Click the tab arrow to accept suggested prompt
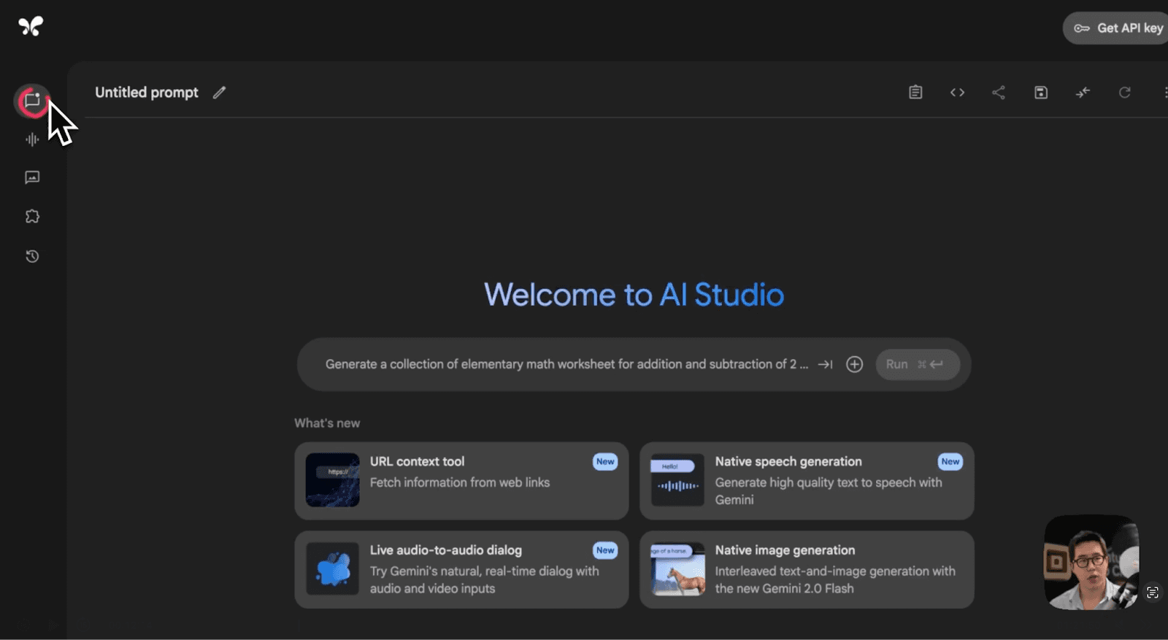Viewport: 1168px width, 640px height. pyautogui.click(x=826, y=364)
